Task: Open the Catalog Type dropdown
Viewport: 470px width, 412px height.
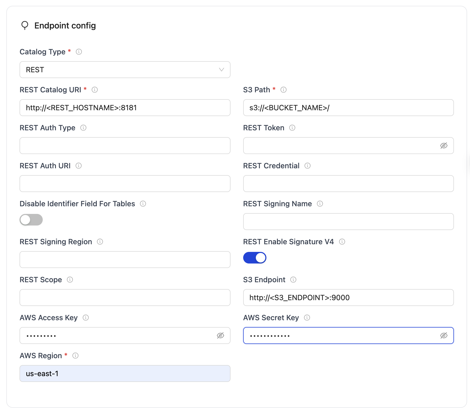Action: click(x=125, y=70)
